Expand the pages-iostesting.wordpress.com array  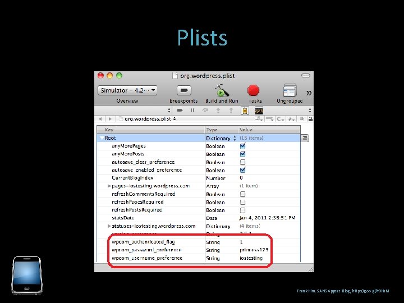109,186
